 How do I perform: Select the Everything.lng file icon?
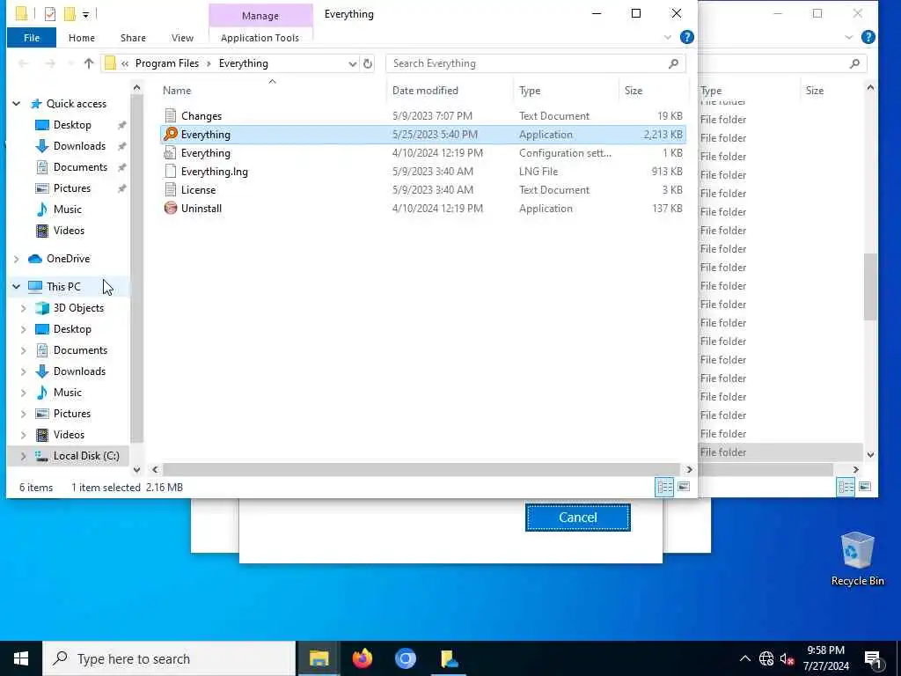[x=171, y=172]
